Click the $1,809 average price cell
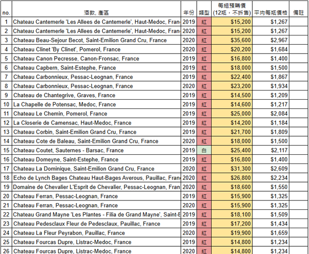The width and height of the screenshot is (309, 254). pyautogui.click(x=271, y=132)
